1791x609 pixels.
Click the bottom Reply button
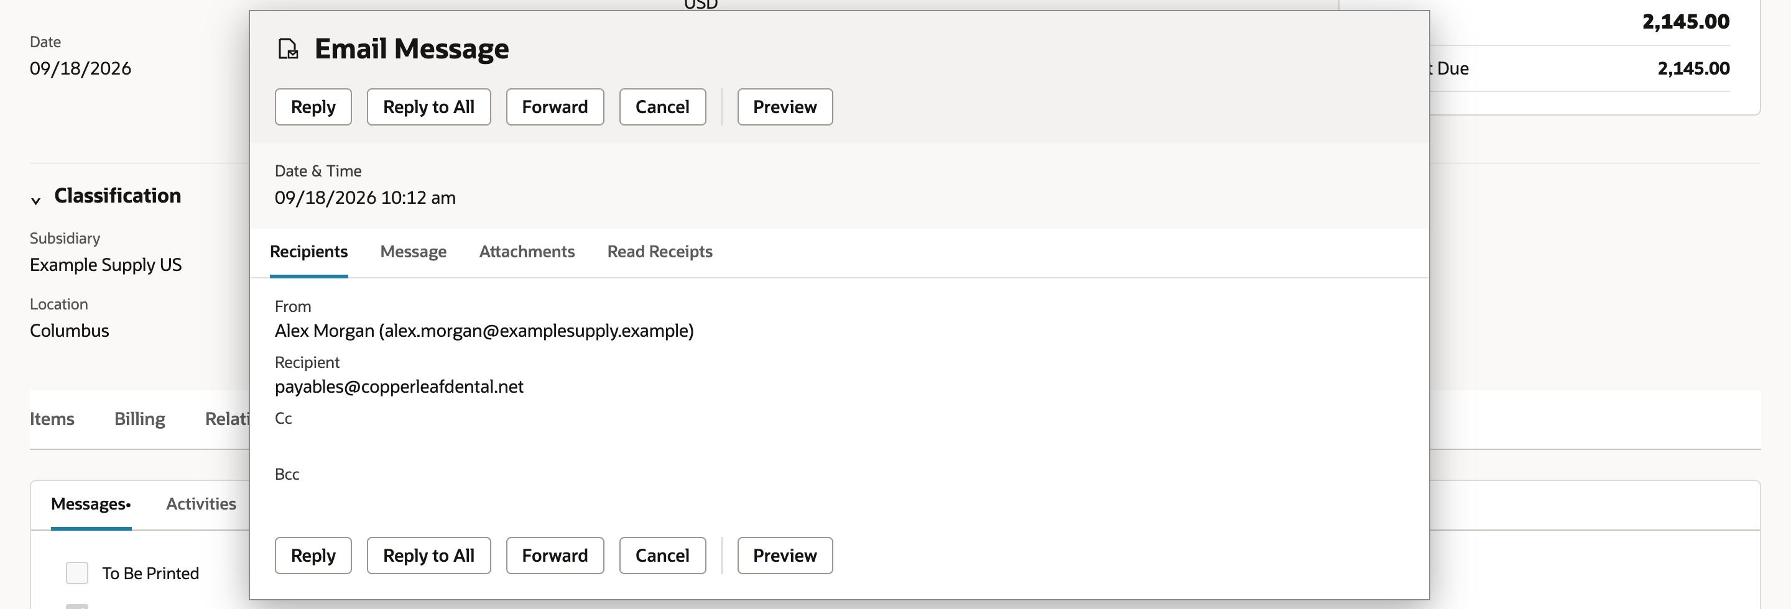point(313,556)
